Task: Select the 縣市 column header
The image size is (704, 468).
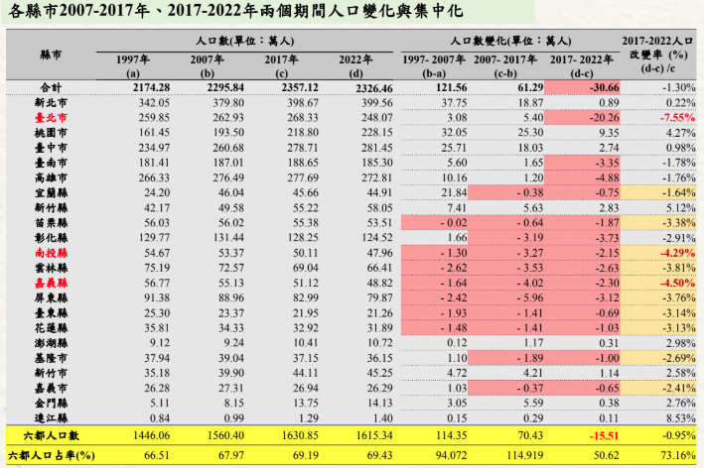Action: click(x=51, y=55)
